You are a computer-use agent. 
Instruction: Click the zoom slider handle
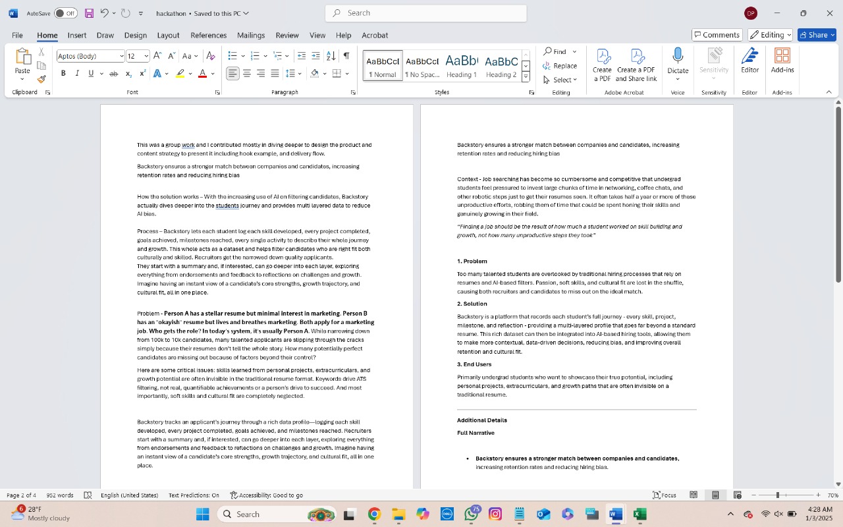[777, 495]
